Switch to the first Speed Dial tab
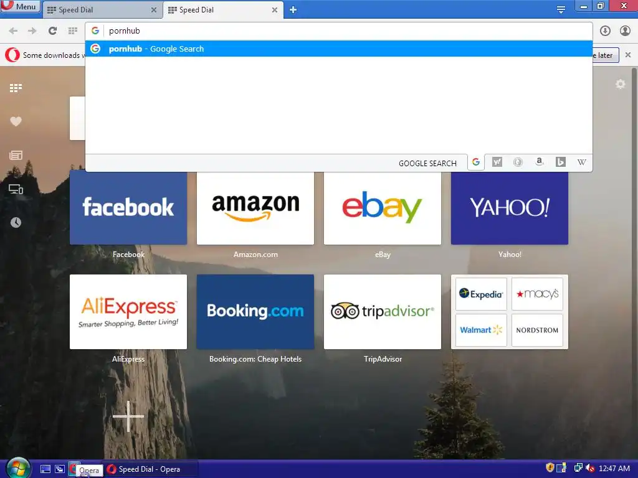638x478 pixels. click(x=102, y=10)
